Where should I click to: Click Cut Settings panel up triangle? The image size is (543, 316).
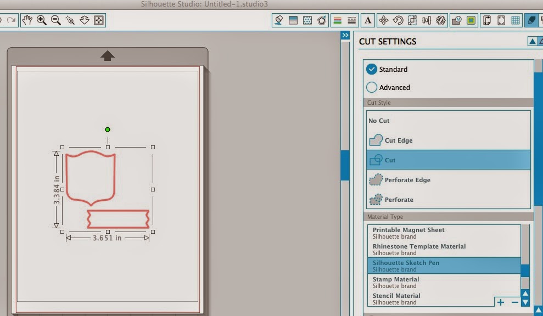pyautogui.click(x=532, y=42)
